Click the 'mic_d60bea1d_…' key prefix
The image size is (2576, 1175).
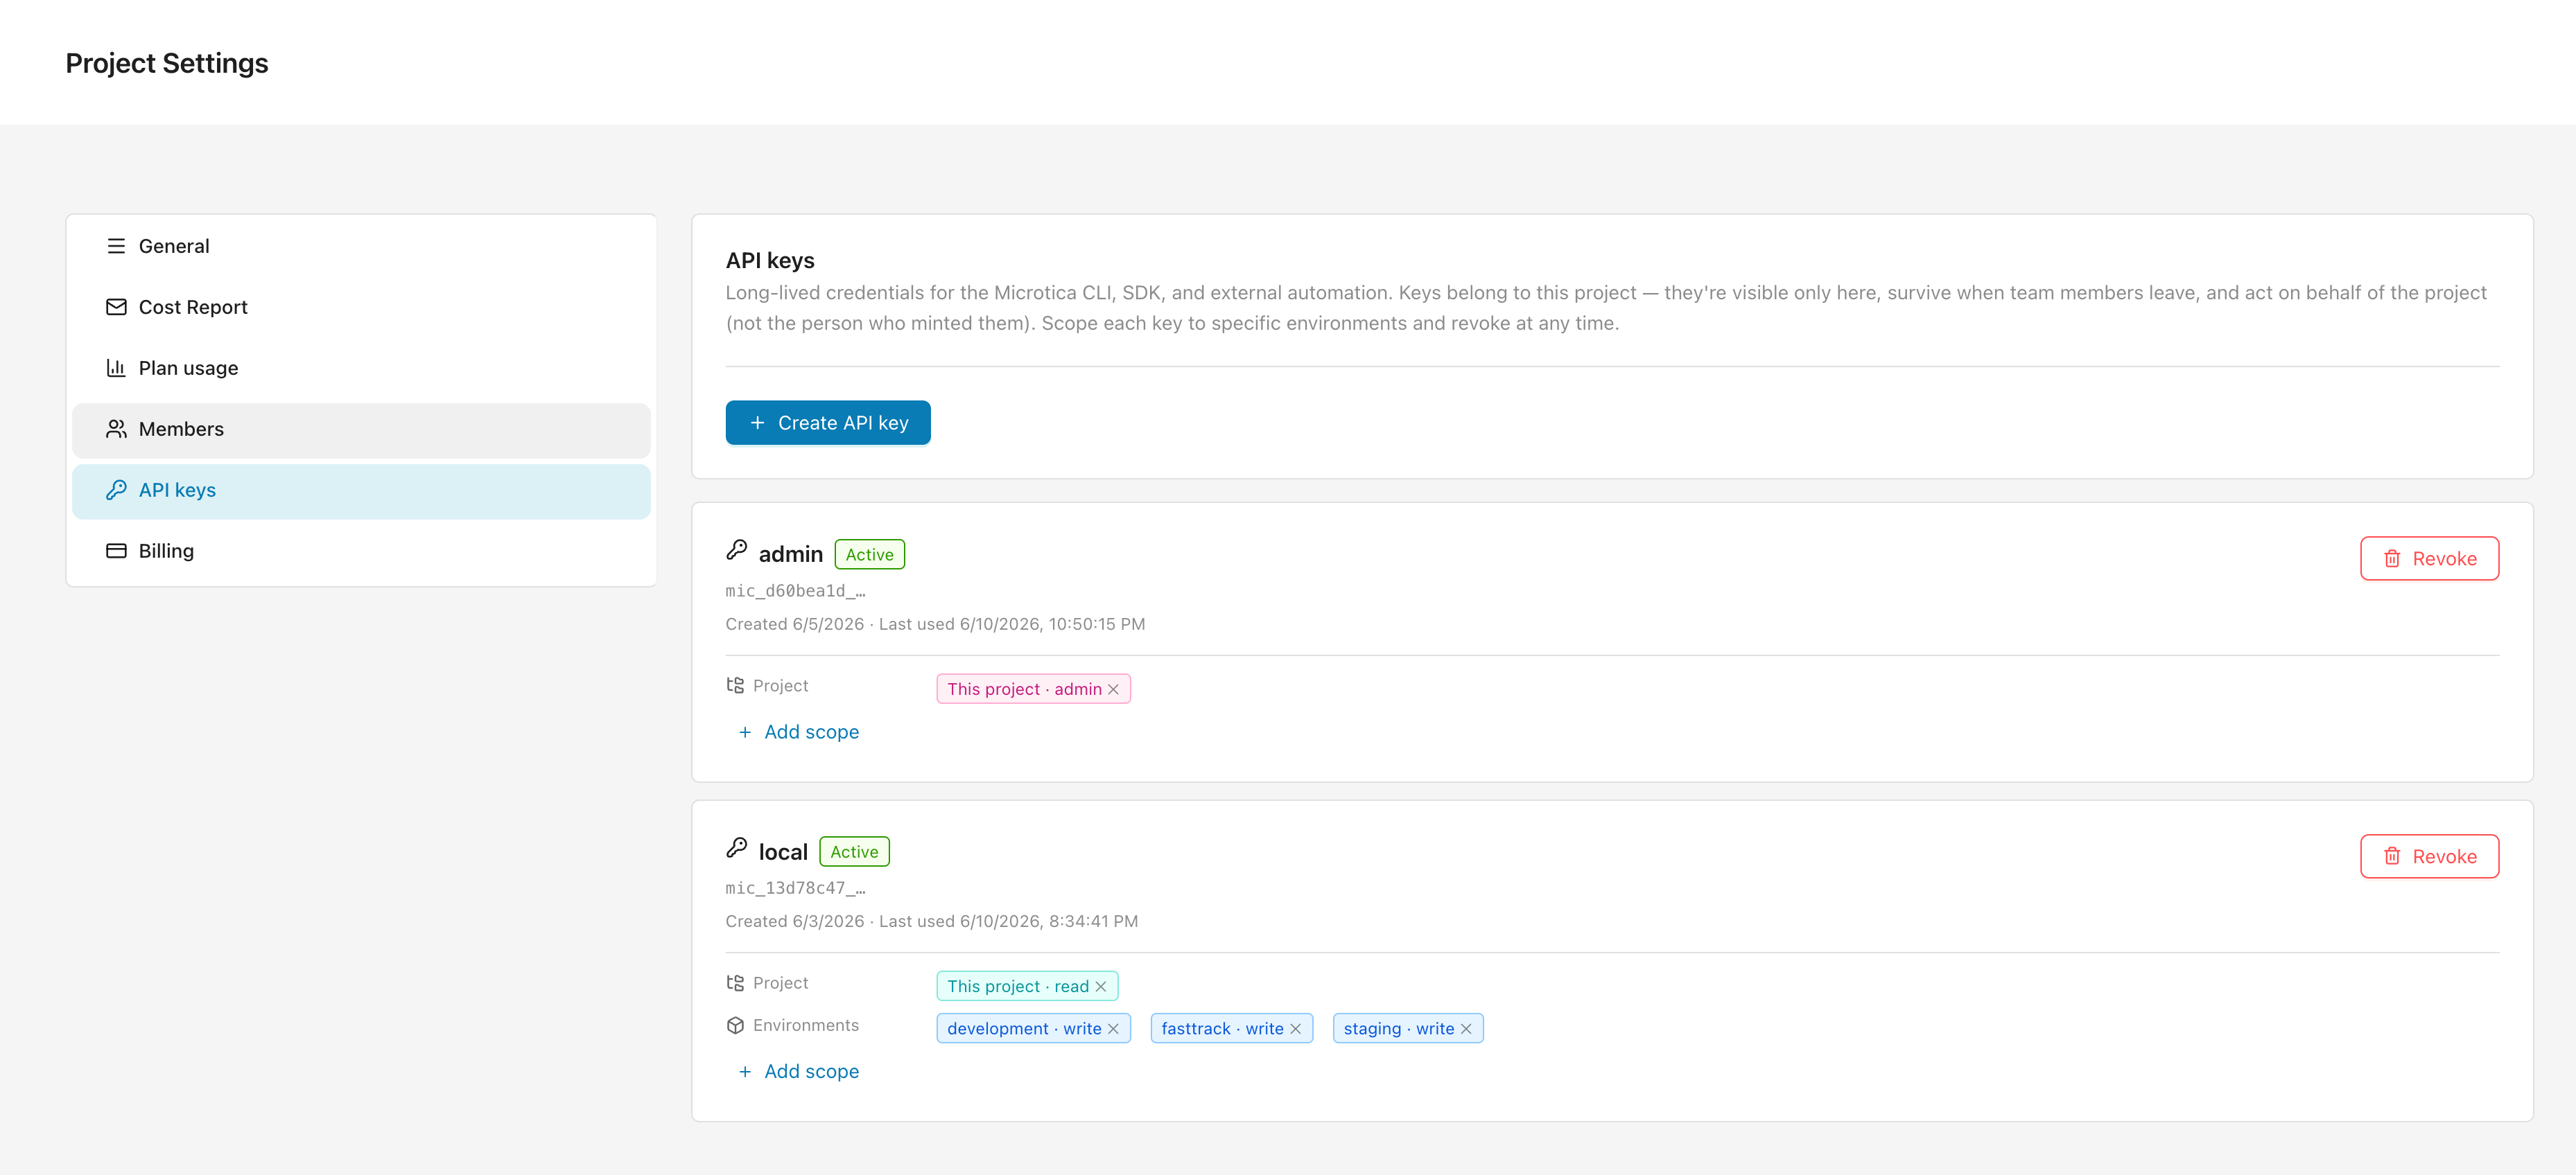(796, 592)
